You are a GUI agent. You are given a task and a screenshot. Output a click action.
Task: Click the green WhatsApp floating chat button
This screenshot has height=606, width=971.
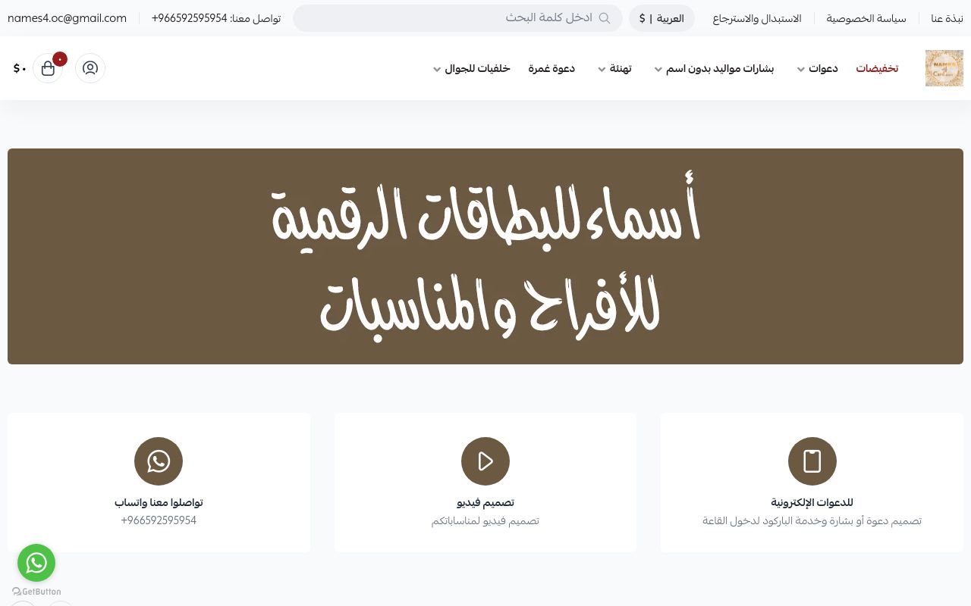(x=36, y=563)
